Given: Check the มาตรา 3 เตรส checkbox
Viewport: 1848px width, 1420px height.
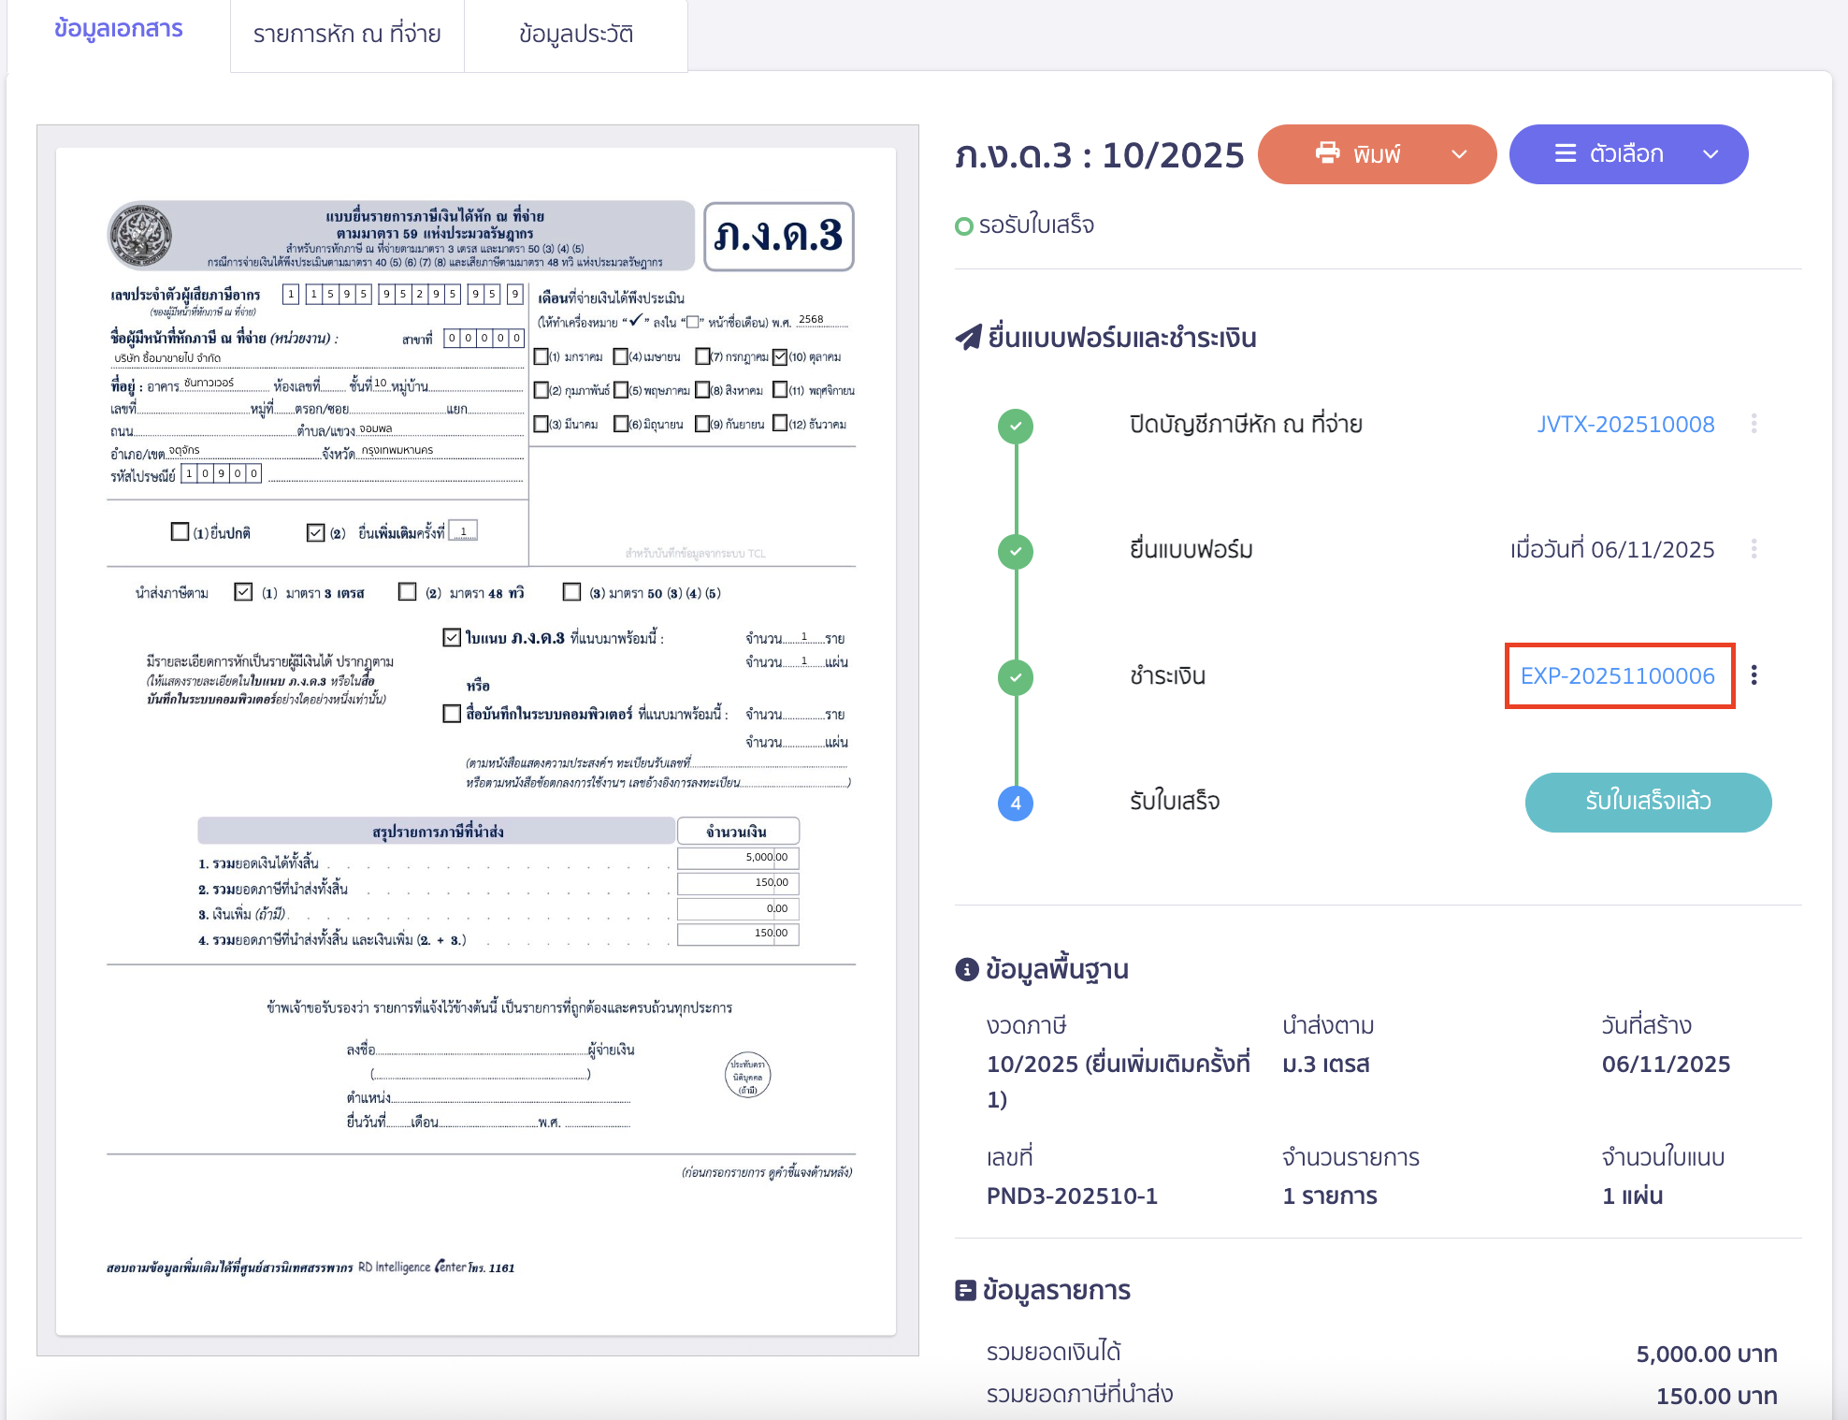Looking at the screenshot, I should [245, 591].
